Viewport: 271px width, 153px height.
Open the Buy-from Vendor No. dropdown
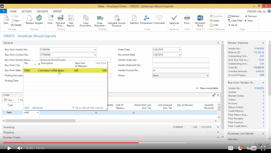95,49
